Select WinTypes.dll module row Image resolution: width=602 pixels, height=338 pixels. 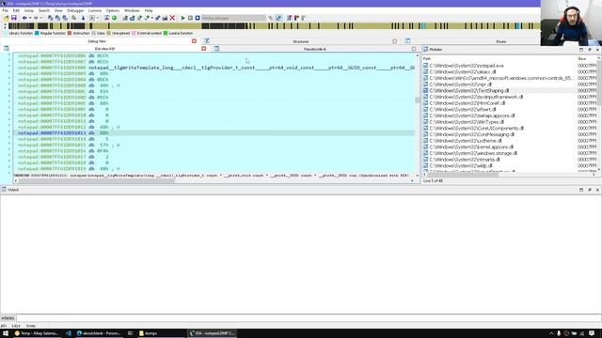tap(511, 122)
